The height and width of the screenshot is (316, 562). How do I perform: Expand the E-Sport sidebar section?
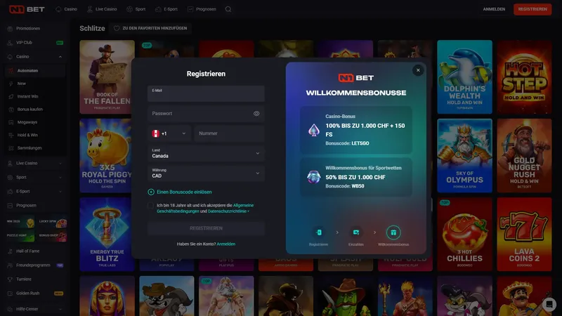[x=60, y=191]
